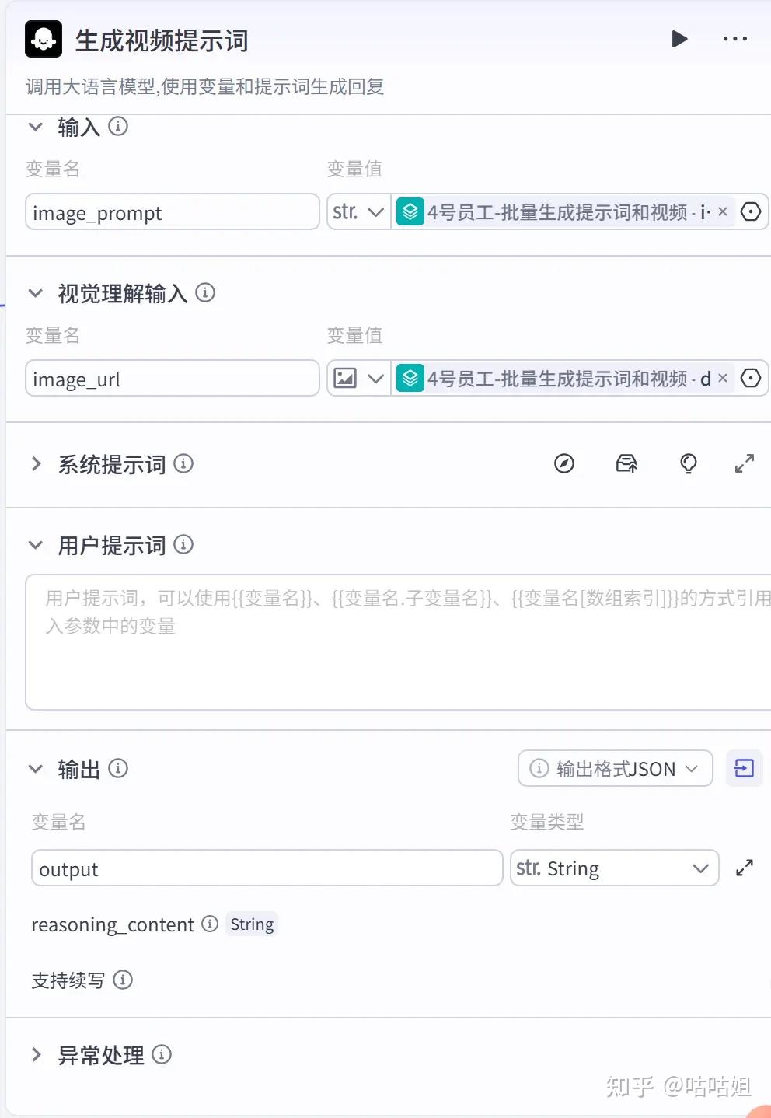771x1118 pixels.
Task: Collapse the 用户提示词 section
Action: [36, 545]
